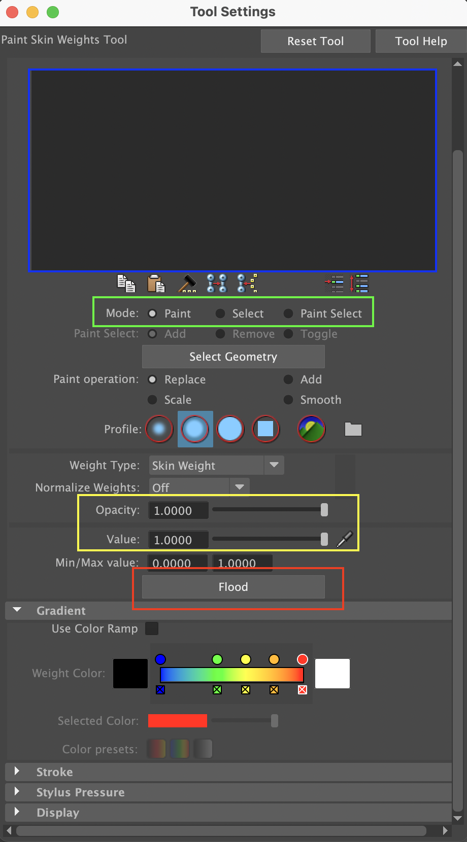Delete the yellow ramp color marker

click(246, 690)
